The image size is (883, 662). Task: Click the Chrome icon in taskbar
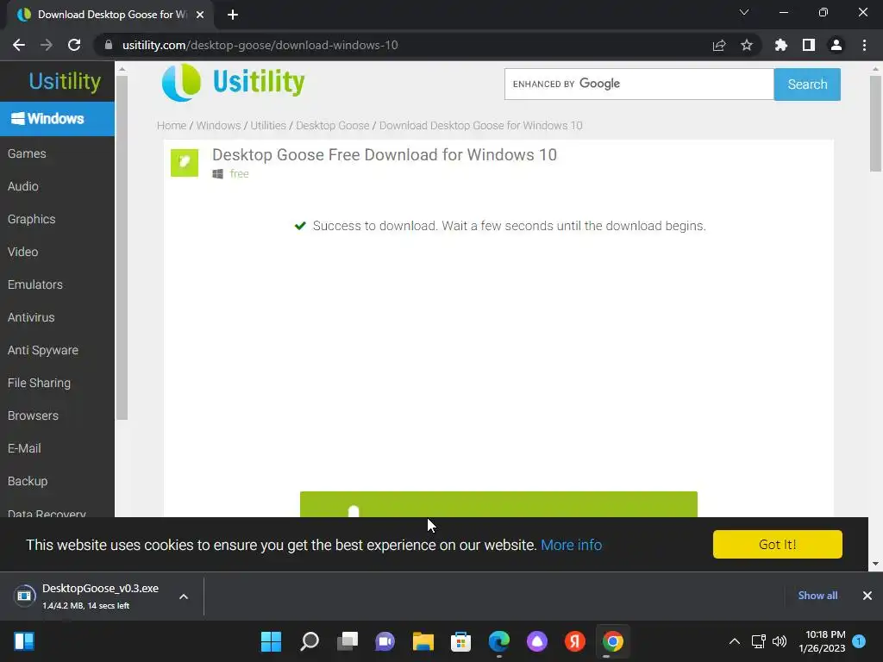click(x=613, y=641)
